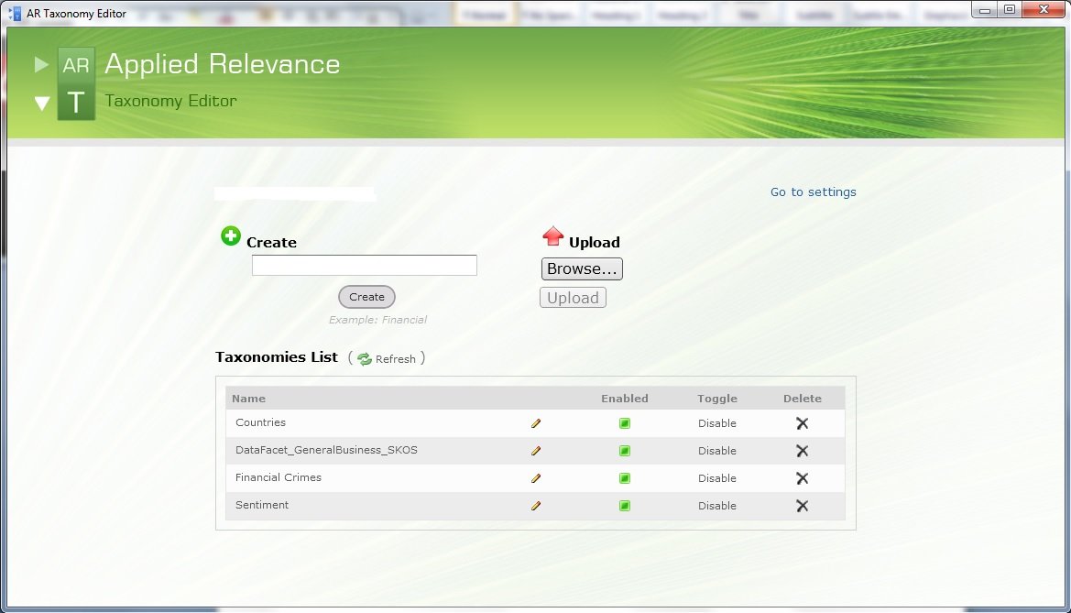Close the AR Taxonomy Editor window
Screen dimensions: 1071x613
pos(1044,9)
